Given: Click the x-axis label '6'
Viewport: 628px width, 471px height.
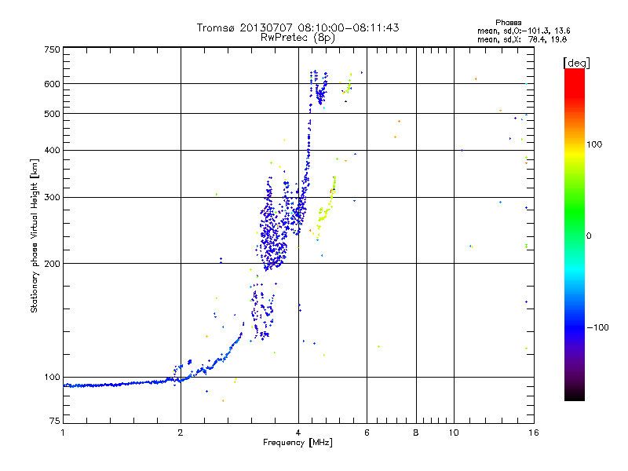Looking at the screenshot, I should [367, 433].
